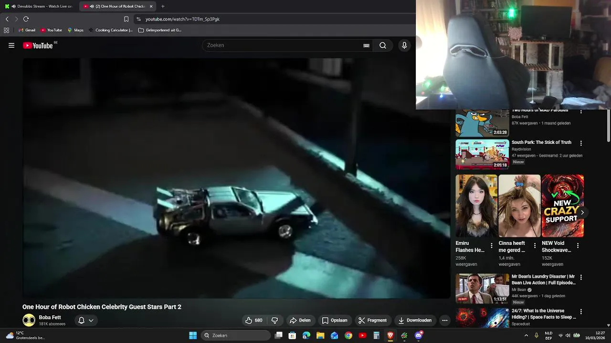Open the NEW Void Shockwave short thumbnail

click(x=562, y=206)
